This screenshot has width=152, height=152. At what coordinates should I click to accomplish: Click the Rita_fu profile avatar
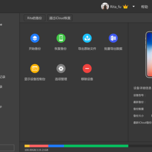105,6
